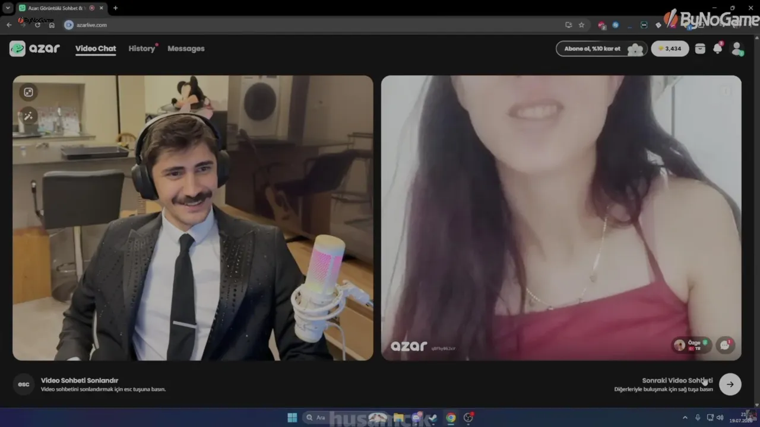Click the partner video feed
This screenshot has height=427, width=760.
click(x=561, y=218)
